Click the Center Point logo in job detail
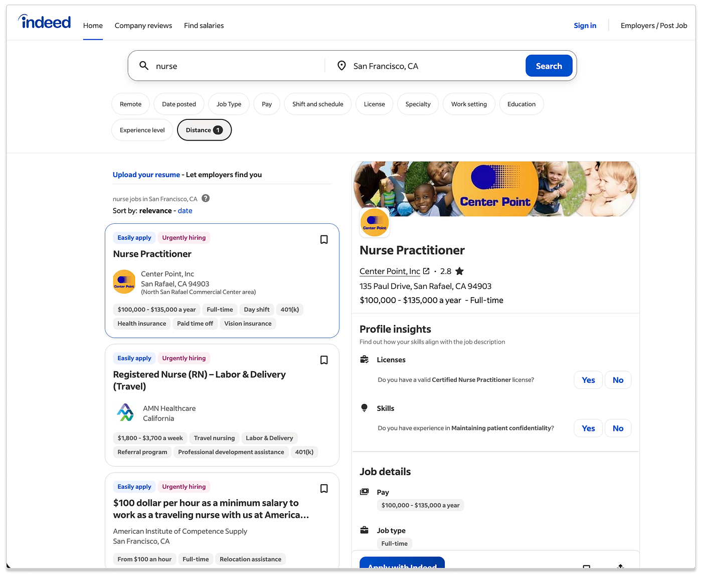 coord(375,222)
